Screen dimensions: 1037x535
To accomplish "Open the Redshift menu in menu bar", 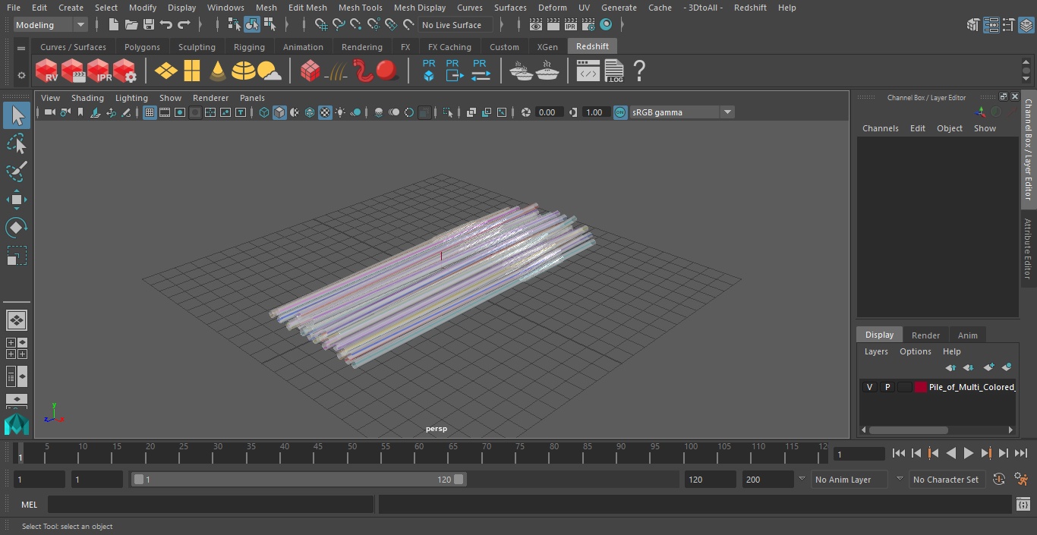I will pos(750,8).
